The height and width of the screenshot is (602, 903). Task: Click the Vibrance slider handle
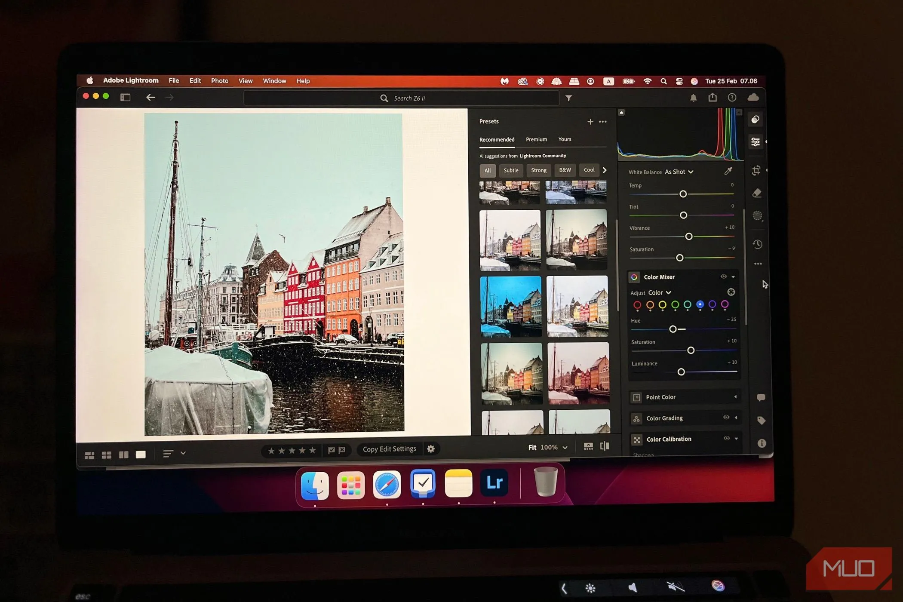tap(688, 236)
